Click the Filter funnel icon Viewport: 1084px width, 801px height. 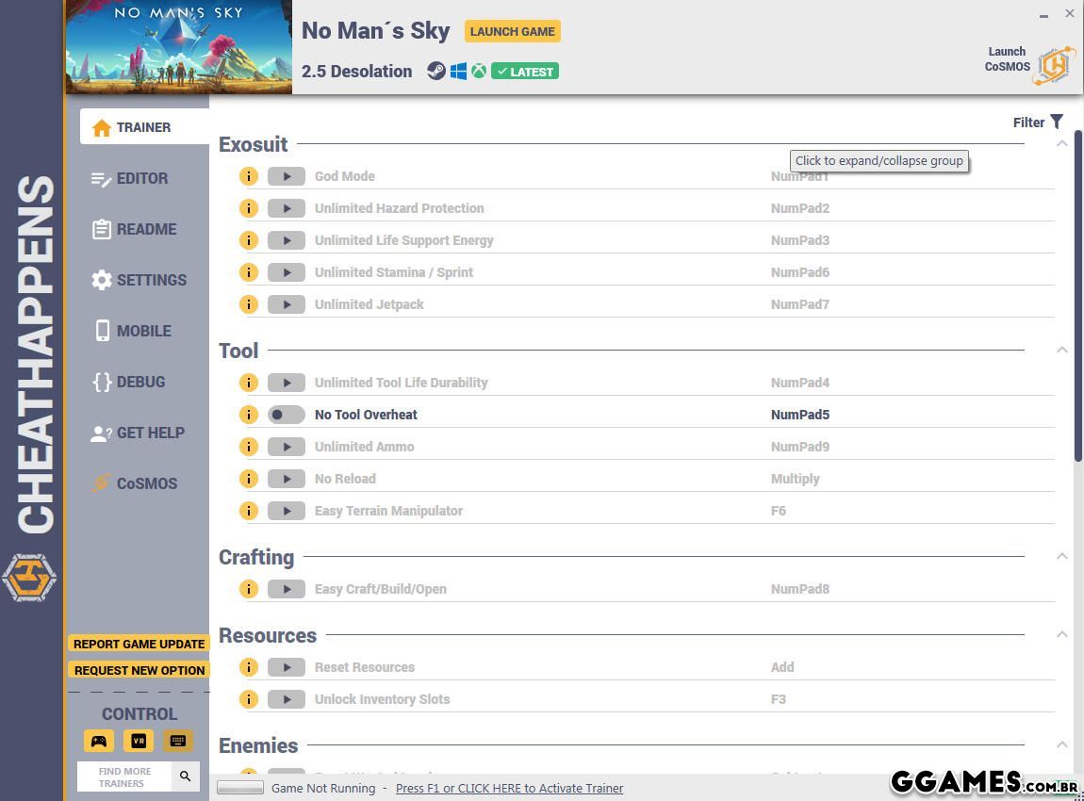pos(1057,122)
